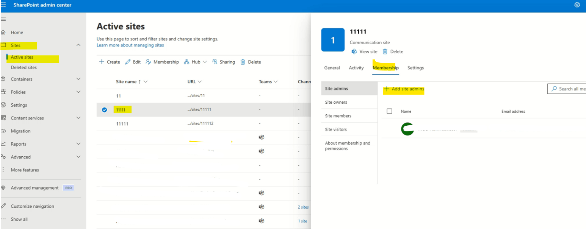The width and height of the screenshot is (586, 229).
Task: Click the Advanced icon in sidebar
Action: [3, 157]
